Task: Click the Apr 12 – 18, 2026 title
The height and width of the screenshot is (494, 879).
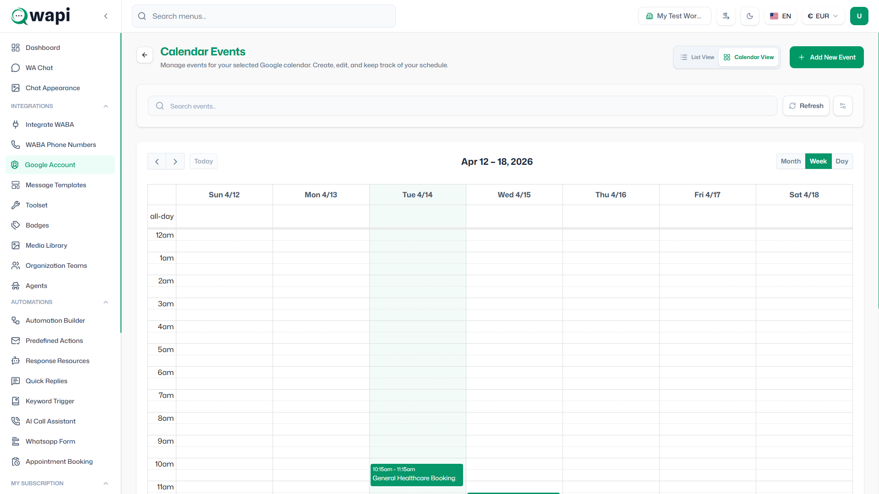Action: (x=497, y=162)
